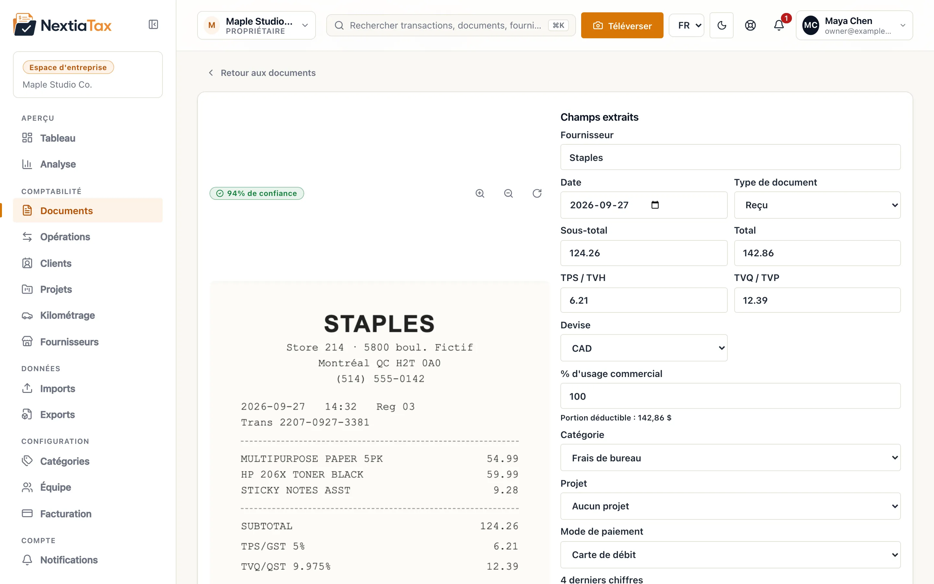Click the Fournisseur Staples field
This screenshot has height=584, width=934.
[x=730, y=157]
